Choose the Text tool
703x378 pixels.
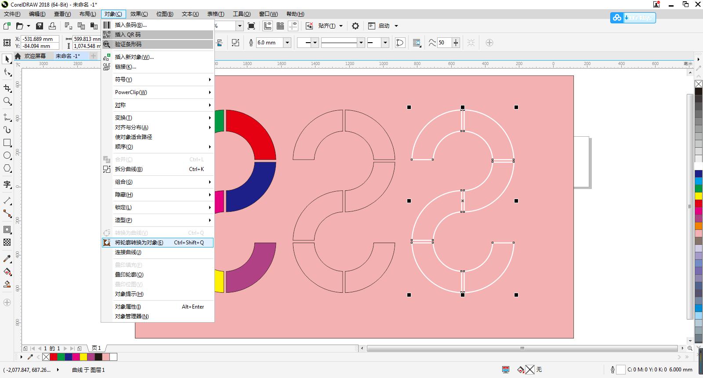7,184
